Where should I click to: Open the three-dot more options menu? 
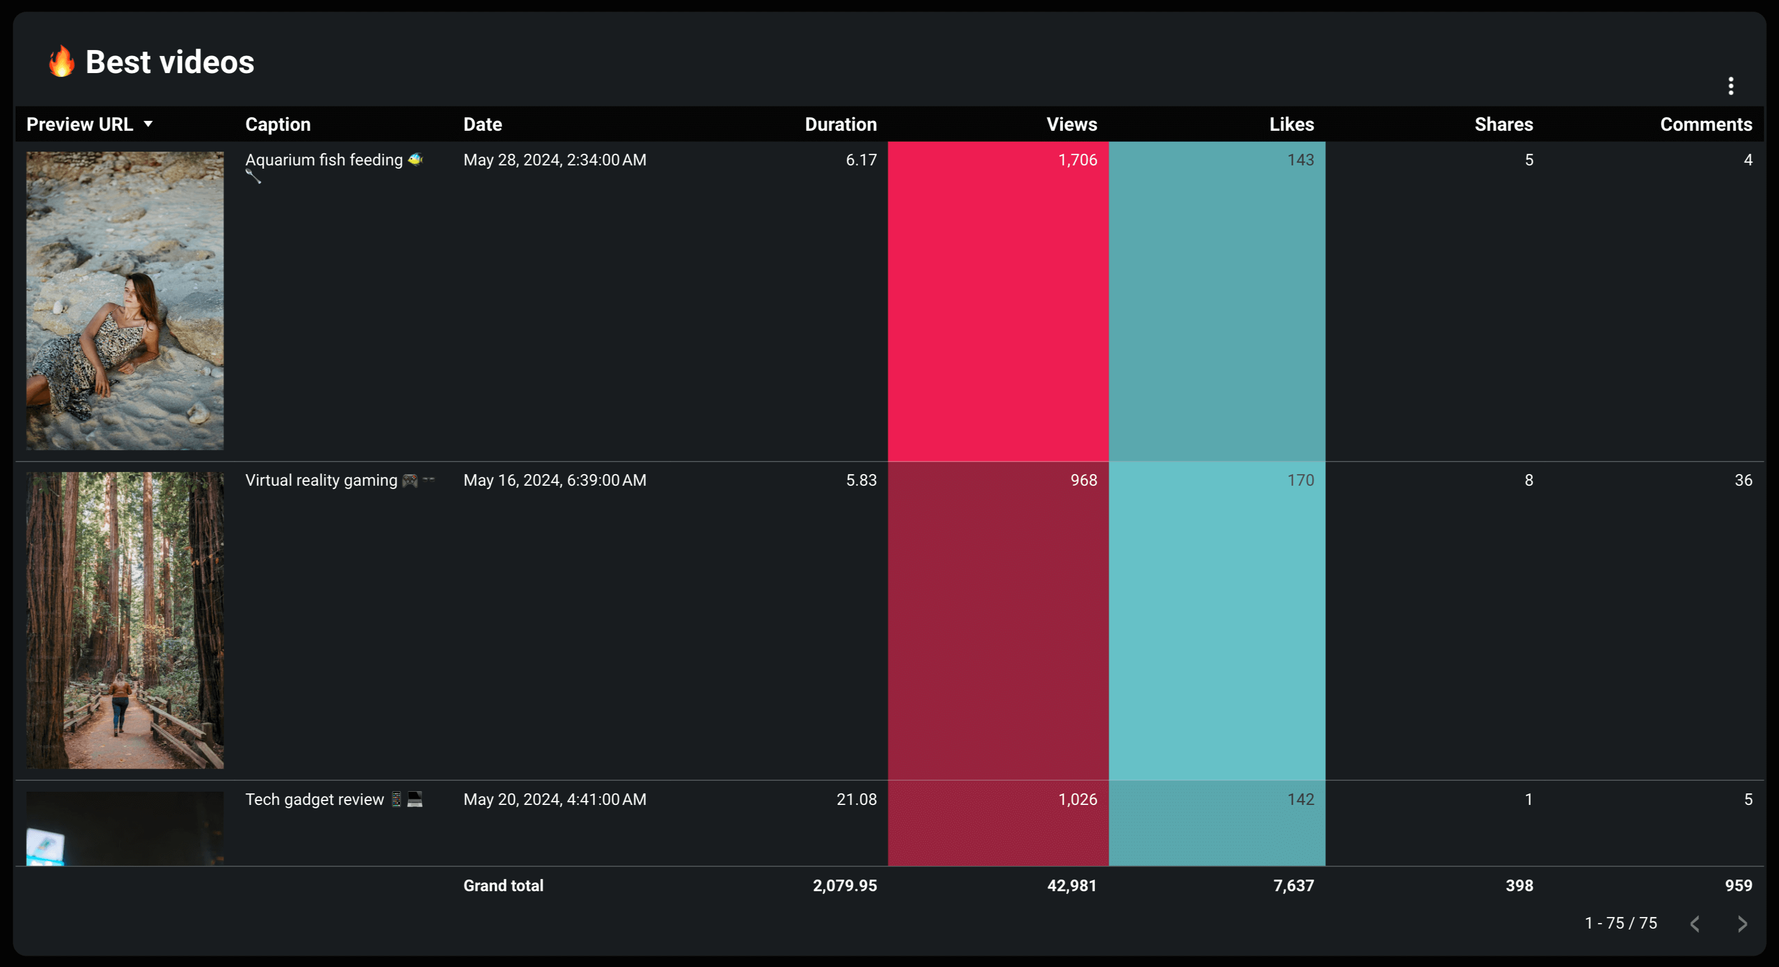click(1730, 86)
